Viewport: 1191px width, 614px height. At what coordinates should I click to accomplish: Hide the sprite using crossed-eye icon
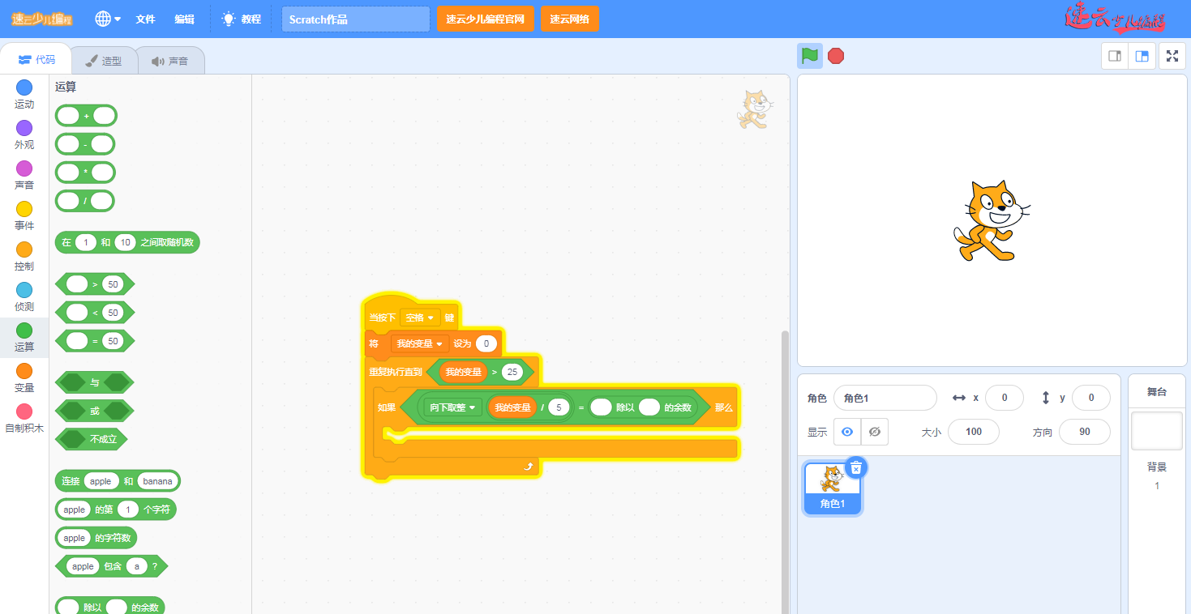point(874,432)
